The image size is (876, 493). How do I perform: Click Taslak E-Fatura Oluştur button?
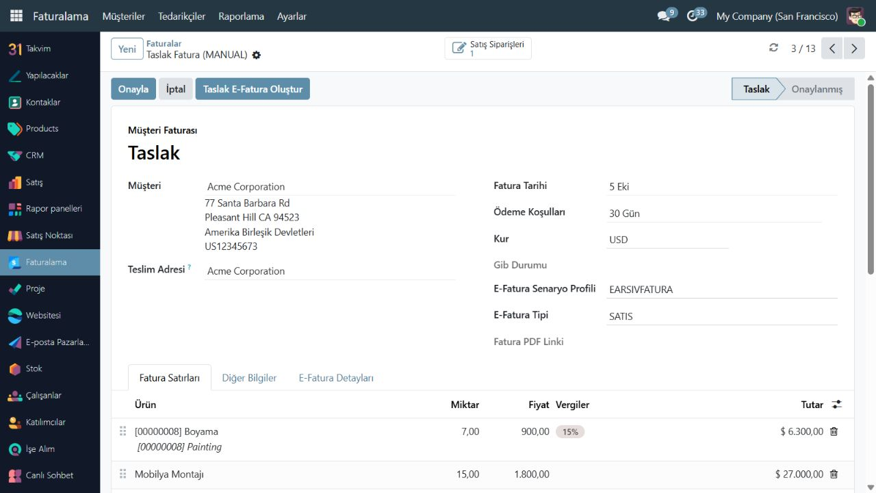253,89
